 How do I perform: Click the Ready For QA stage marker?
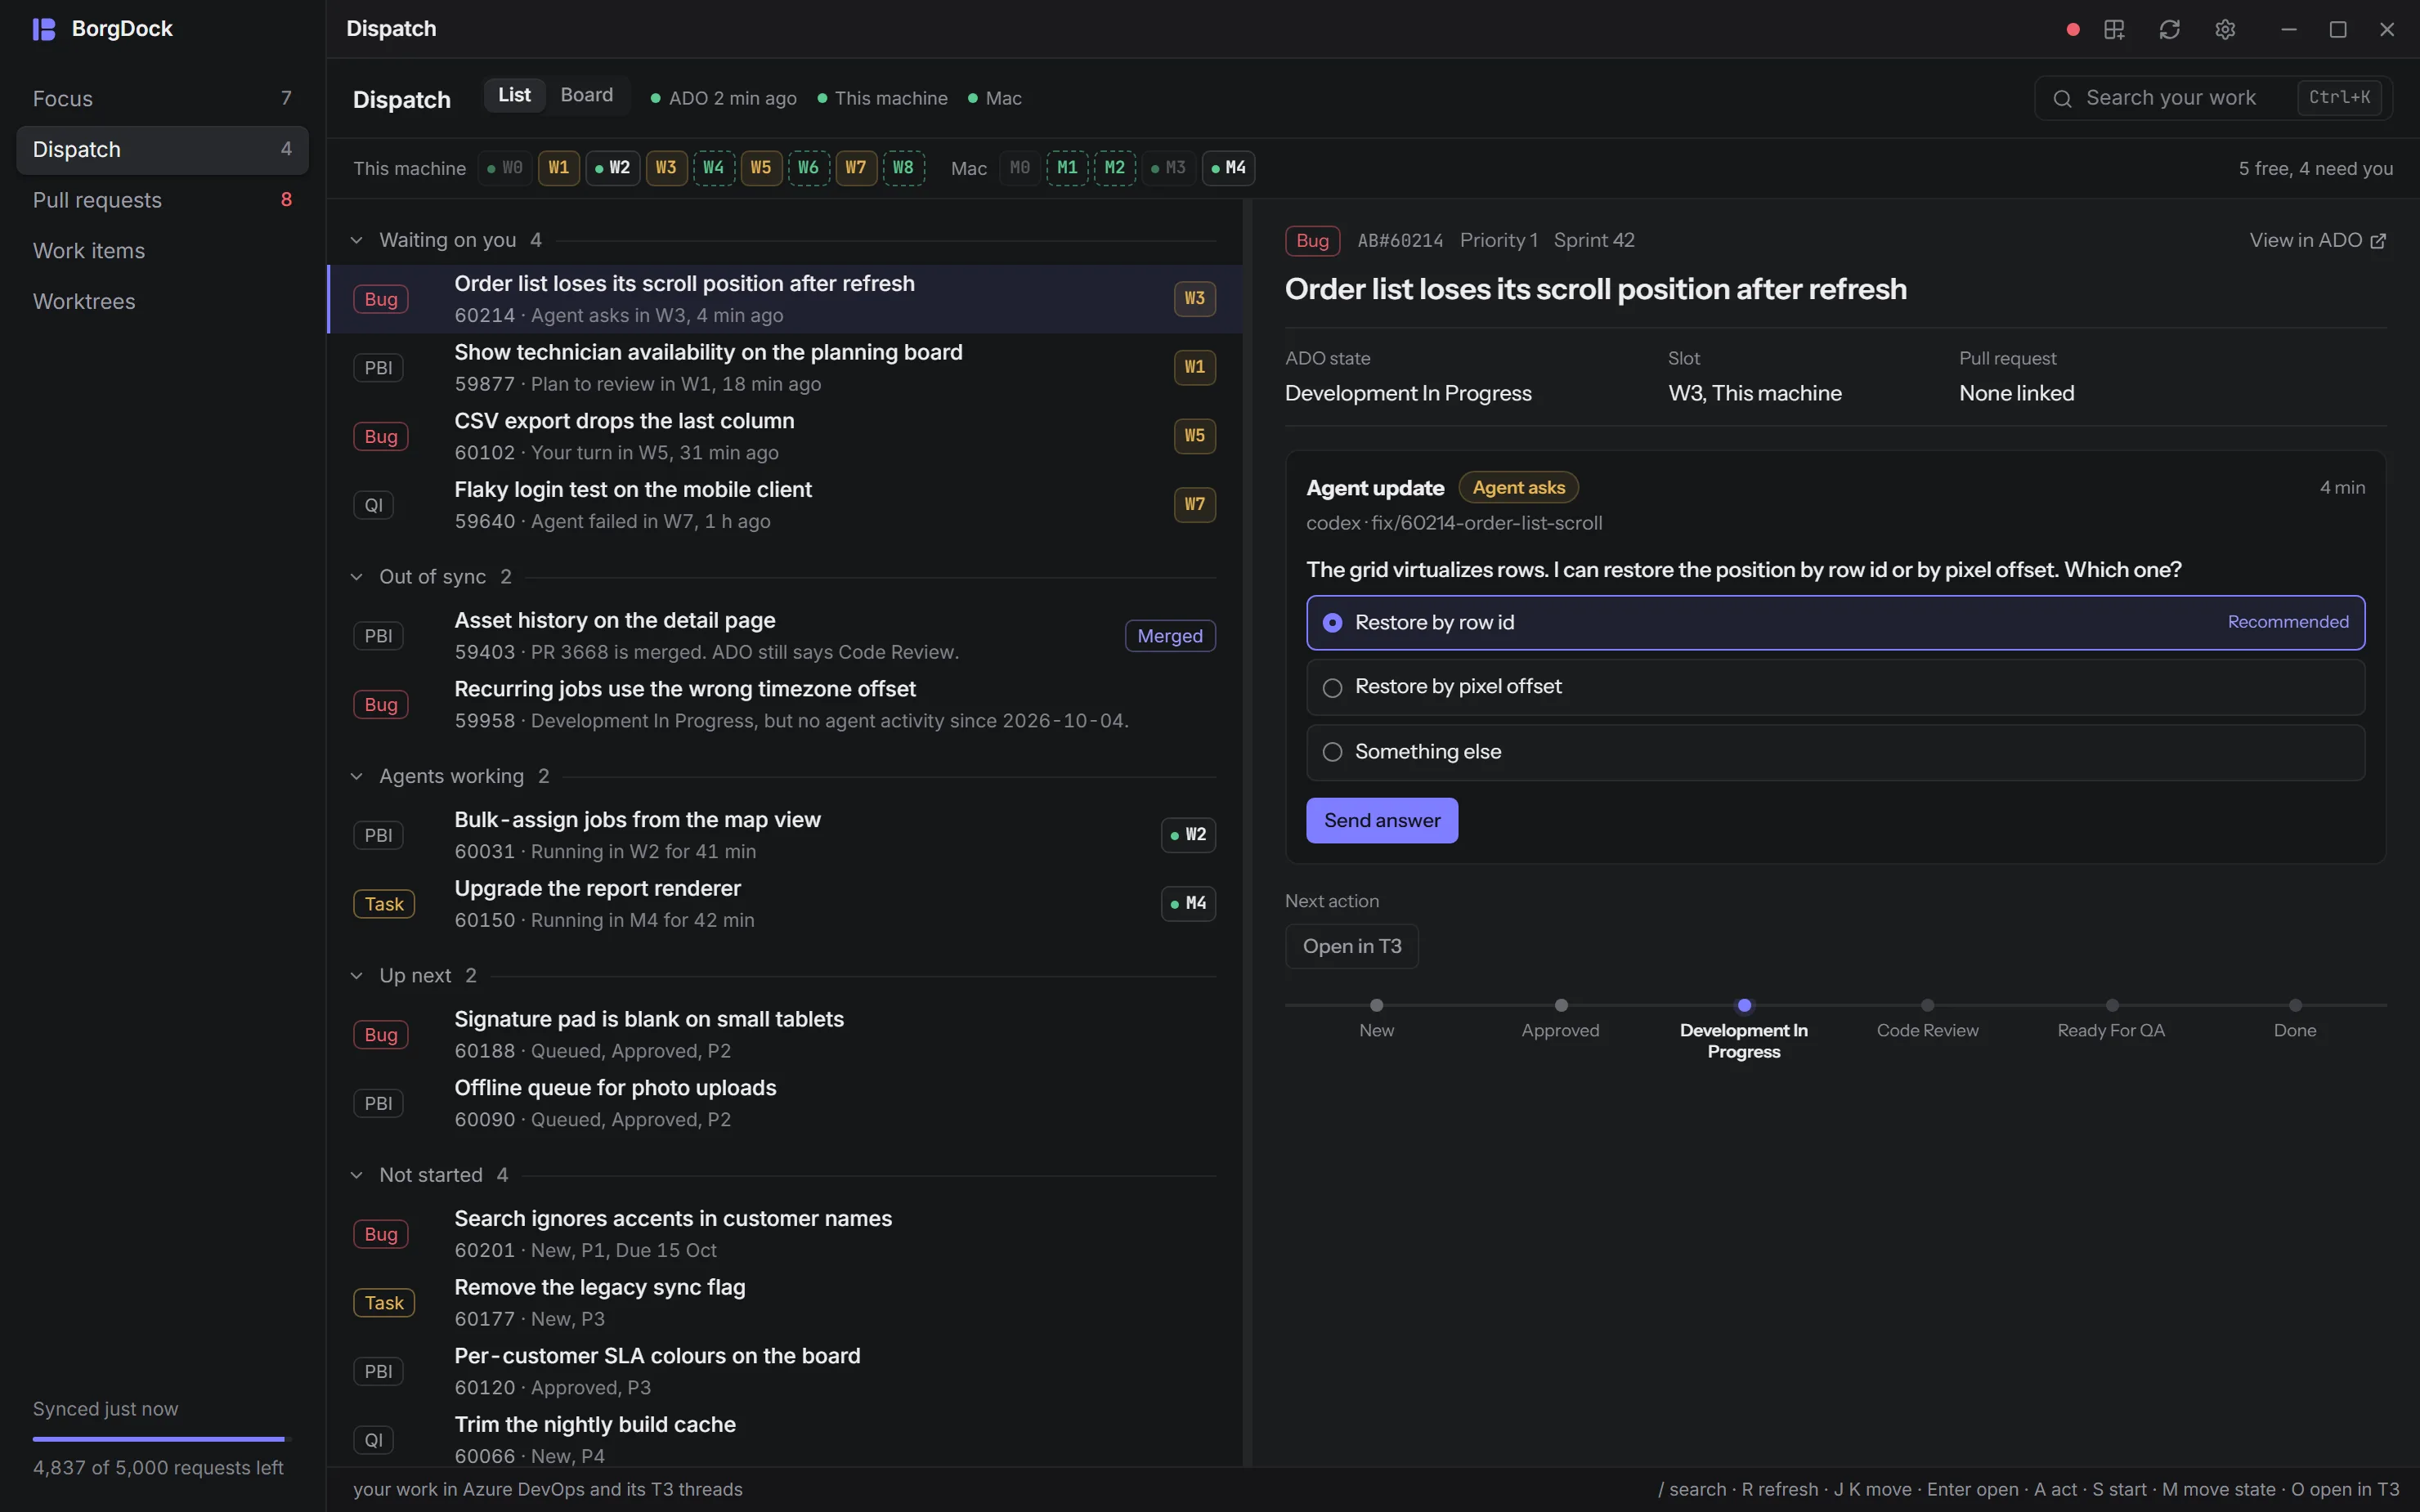pyautogui.click(x=2111, y=1006)
